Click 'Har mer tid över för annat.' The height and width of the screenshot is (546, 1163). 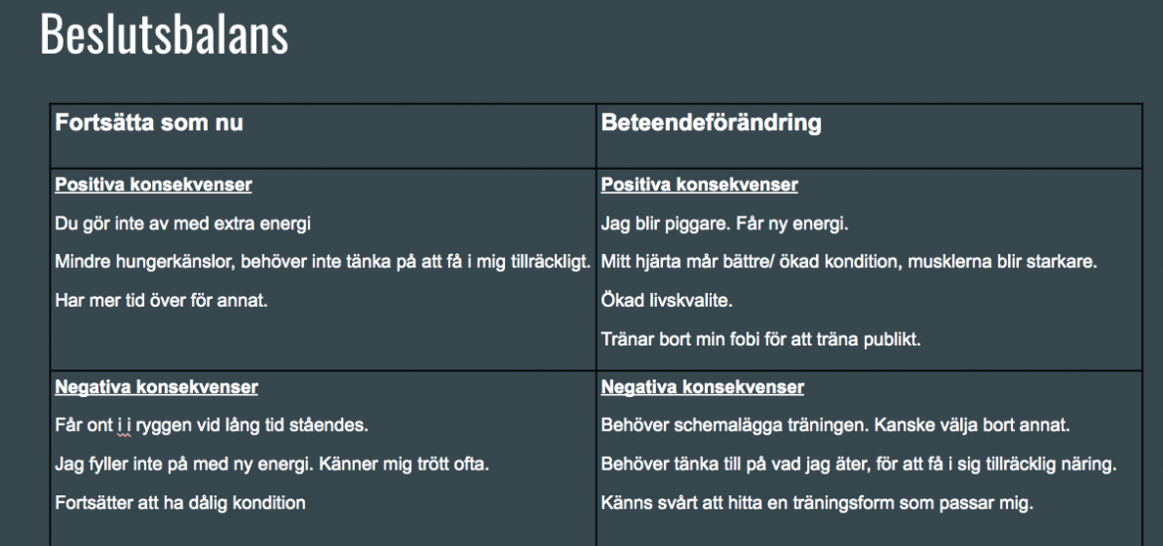click(161, 301)
